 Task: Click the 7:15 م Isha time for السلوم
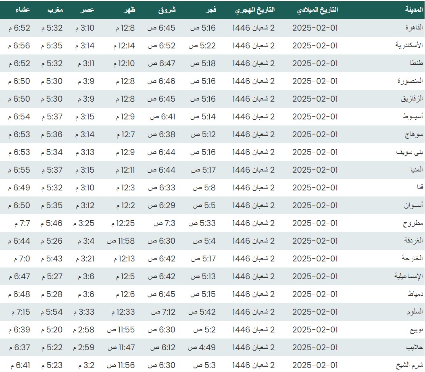point(19,312)
